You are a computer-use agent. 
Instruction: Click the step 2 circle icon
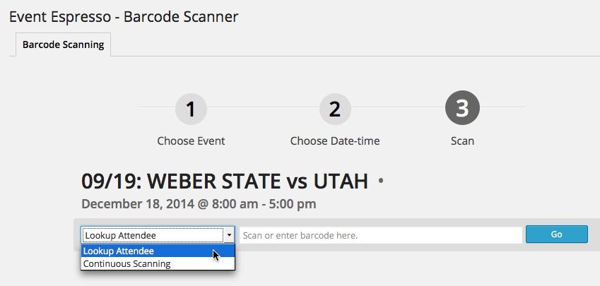click(335, 109)
